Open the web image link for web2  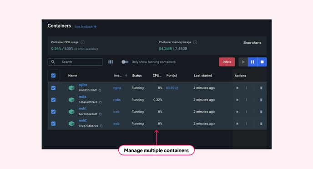(116, 123)
